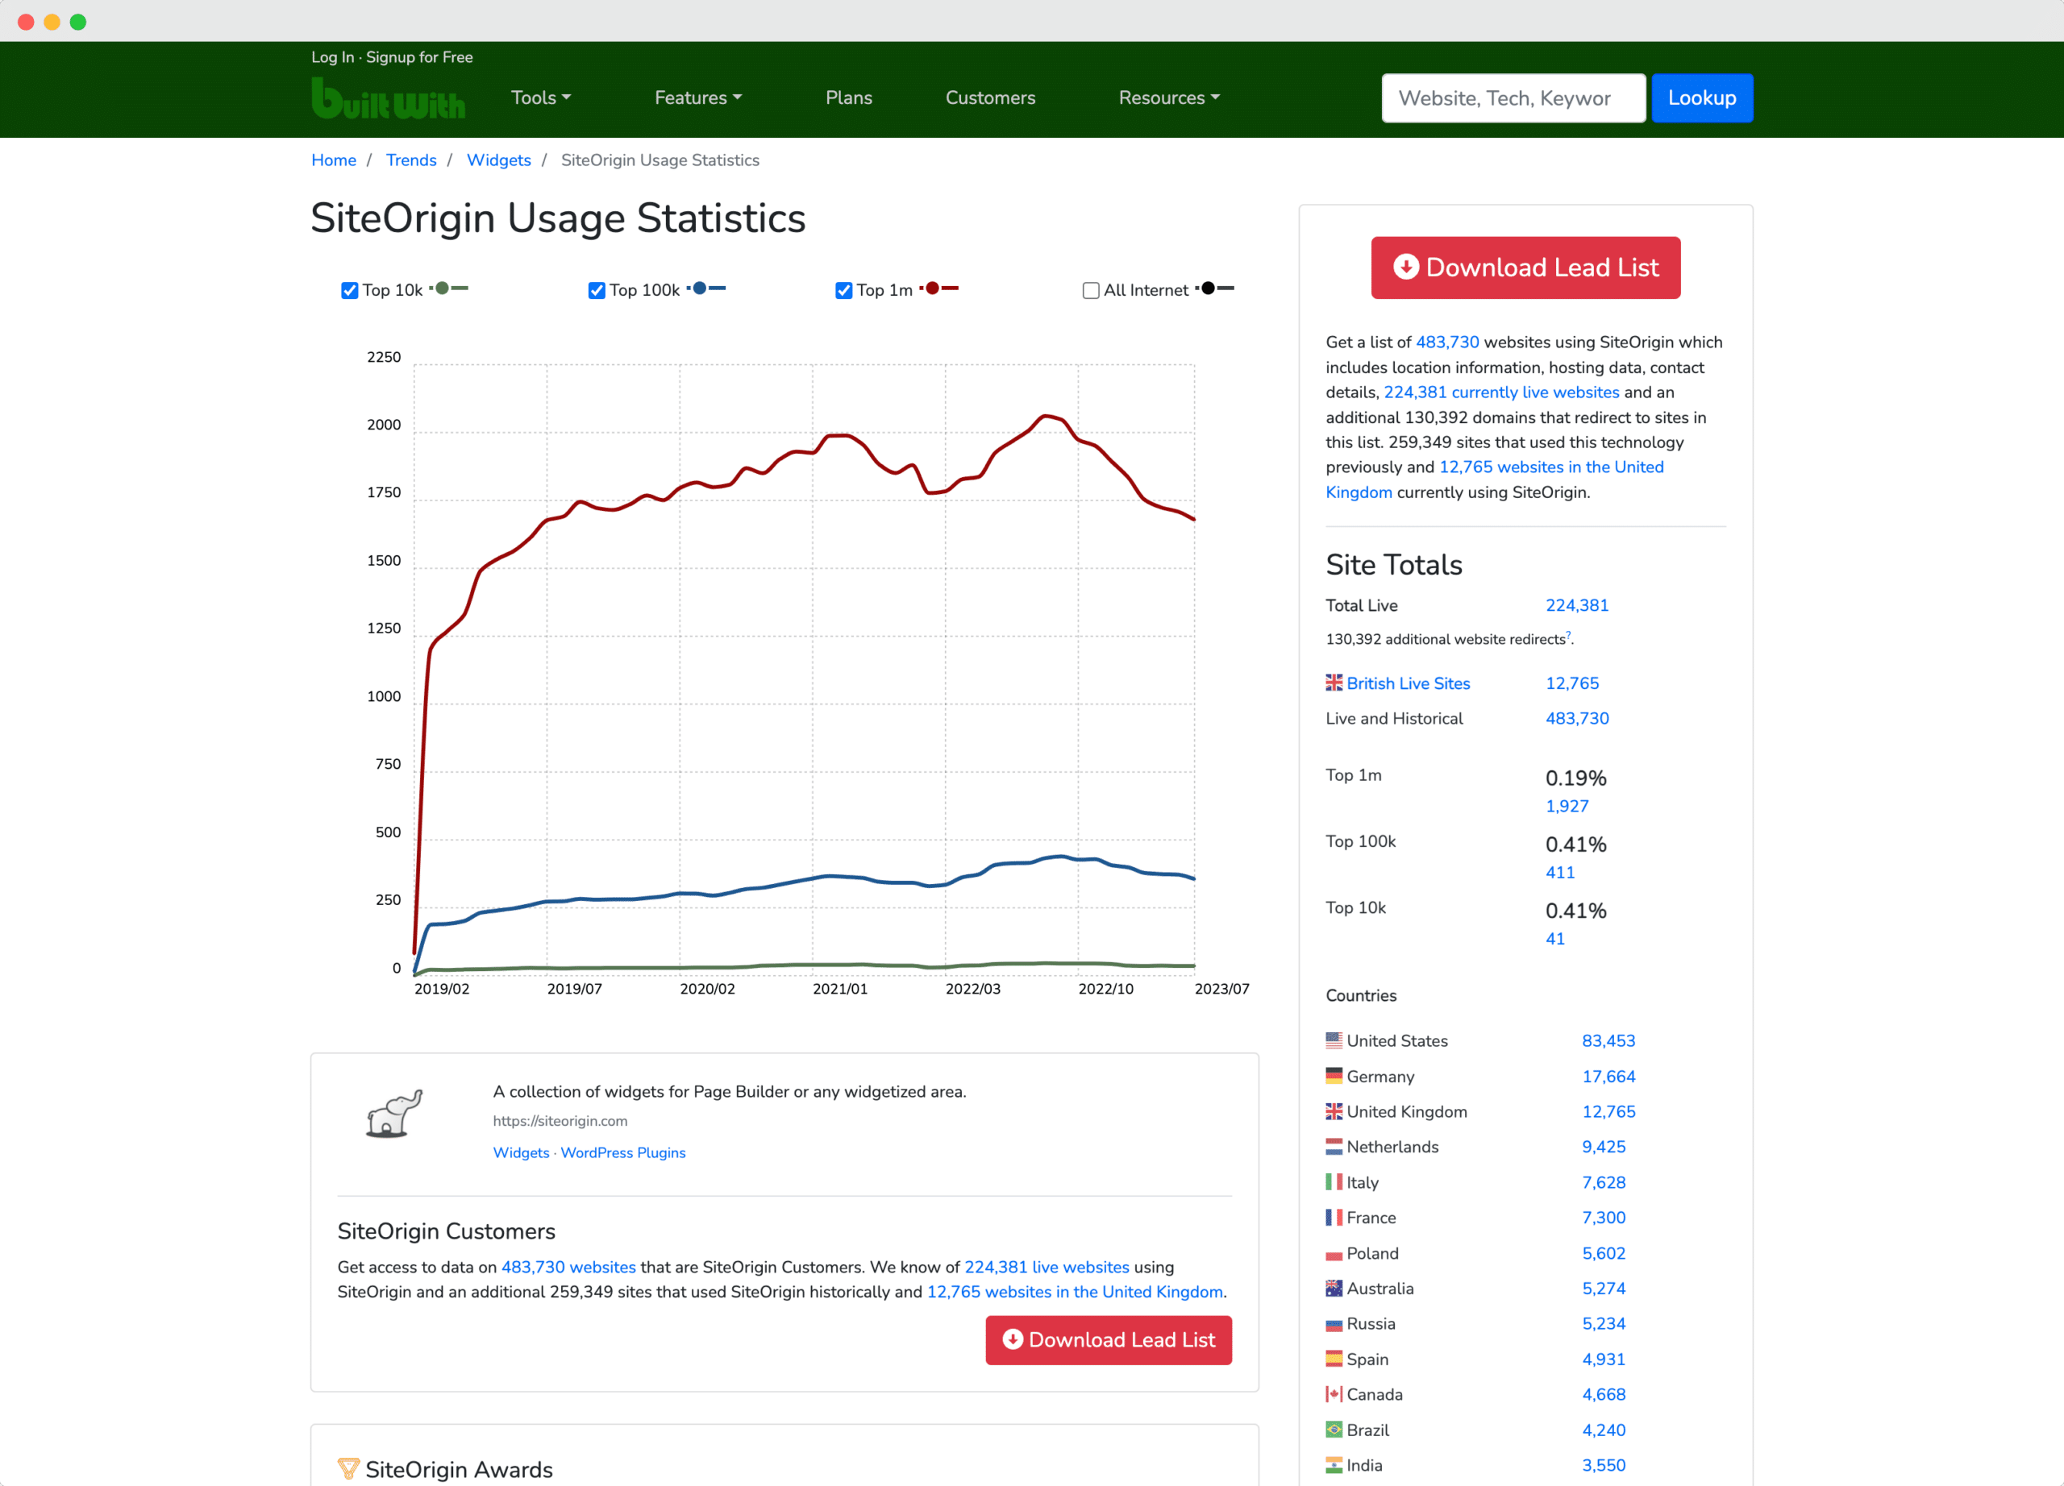Screen dimensions: 2064x1486
Task: Click the United States flag icon
Action: 1334,1040
